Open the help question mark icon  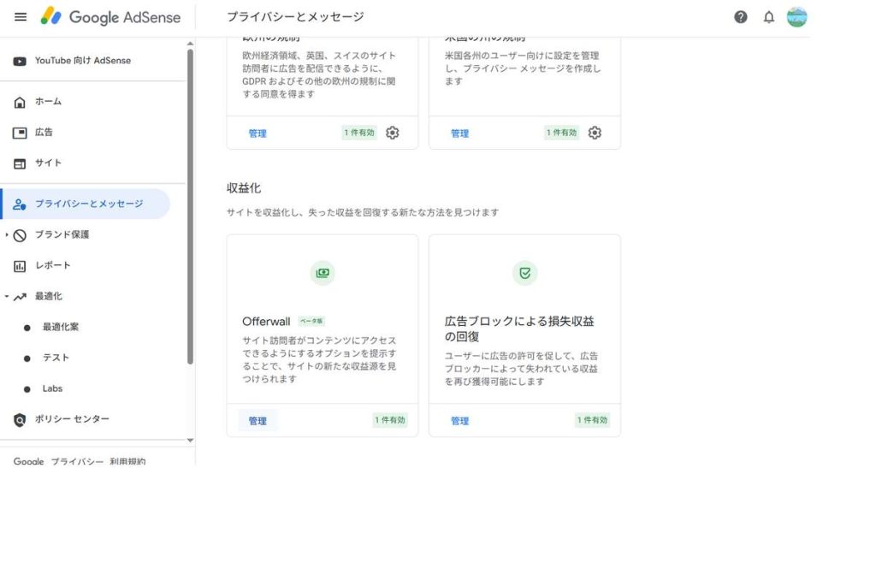point(741,17)
